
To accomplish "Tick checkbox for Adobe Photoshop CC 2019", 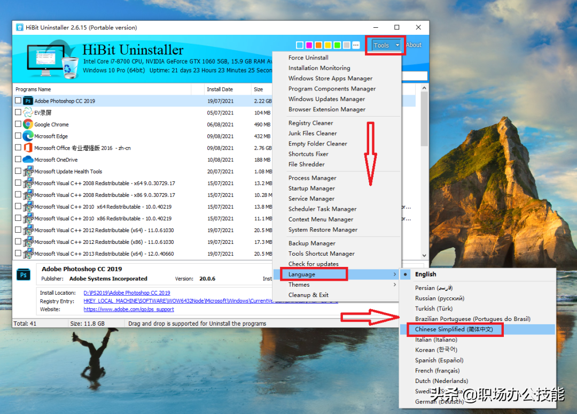I will (x=18, y=101).
